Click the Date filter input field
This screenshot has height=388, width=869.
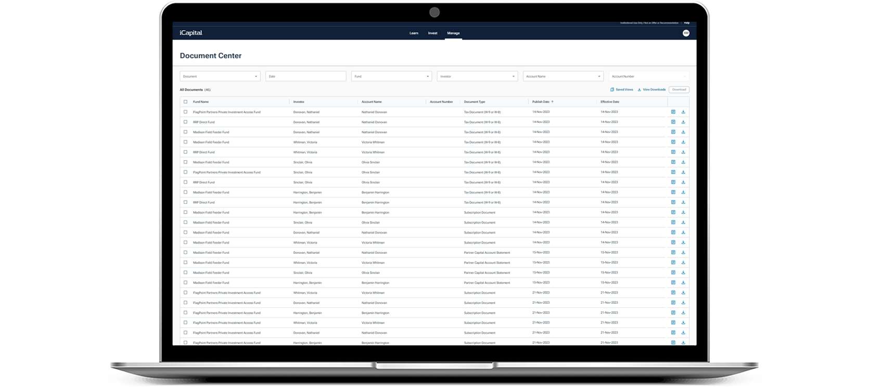click(305, 76)
